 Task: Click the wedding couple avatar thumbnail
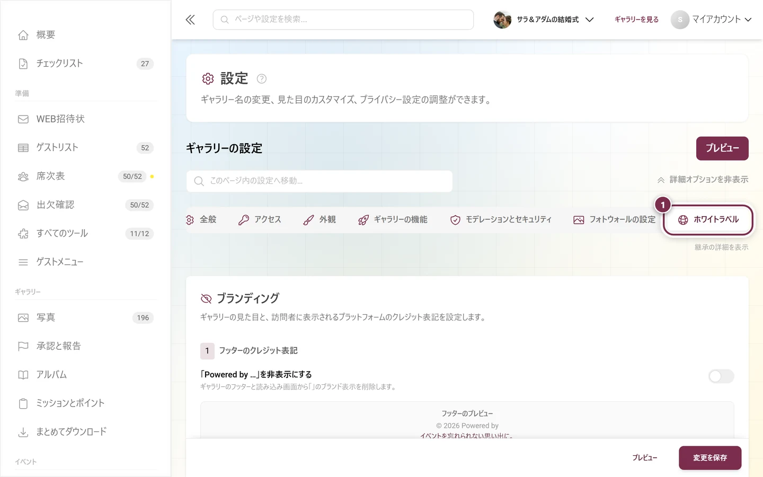(502, 20)
